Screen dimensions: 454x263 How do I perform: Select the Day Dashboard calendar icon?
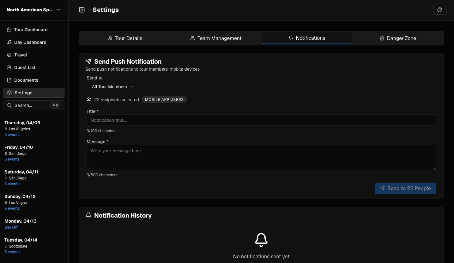point(9,42)
